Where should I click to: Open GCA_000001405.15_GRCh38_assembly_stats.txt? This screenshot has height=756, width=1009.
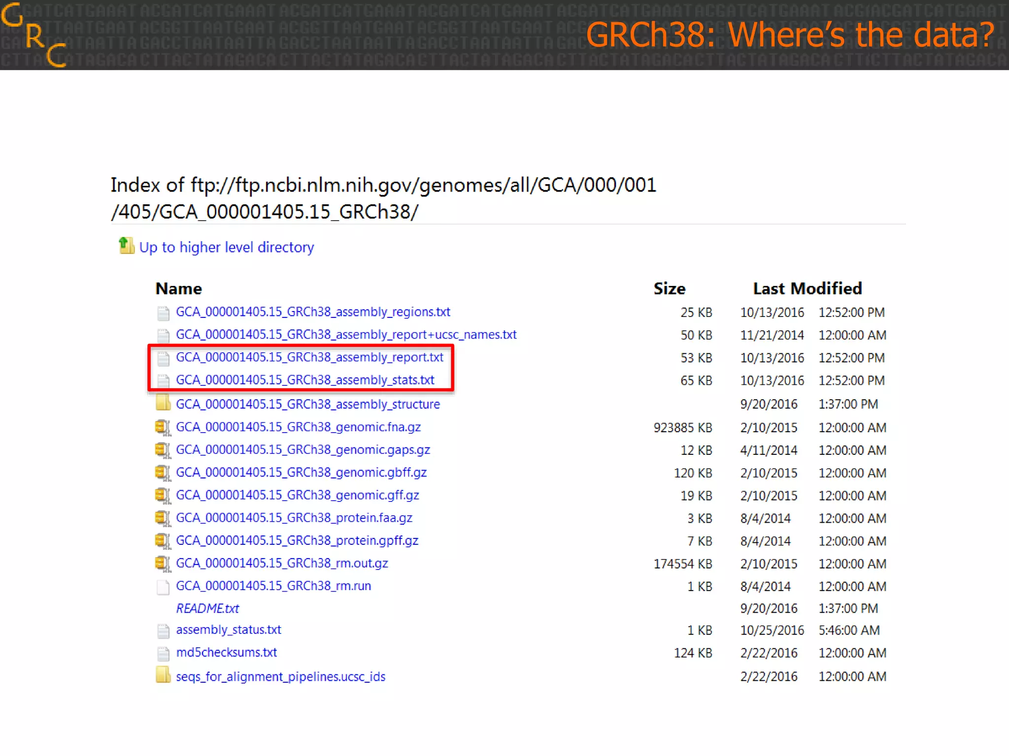305,380
